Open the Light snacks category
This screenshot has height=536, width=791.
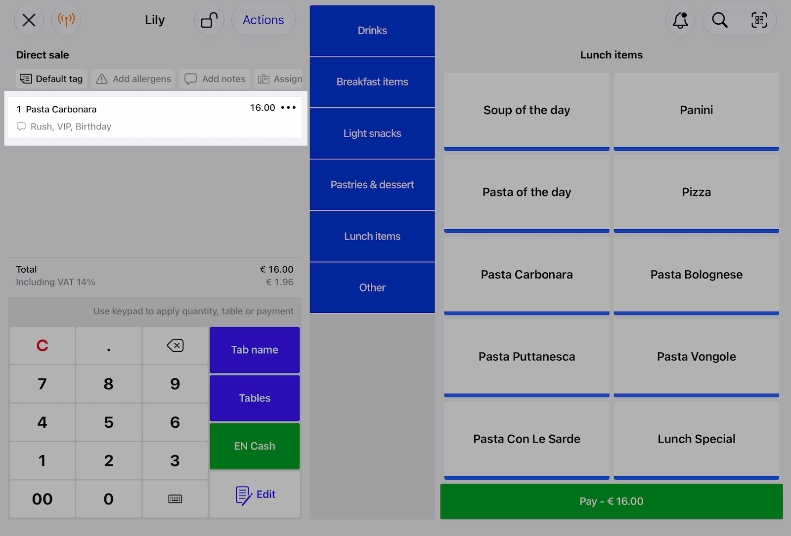372,133
